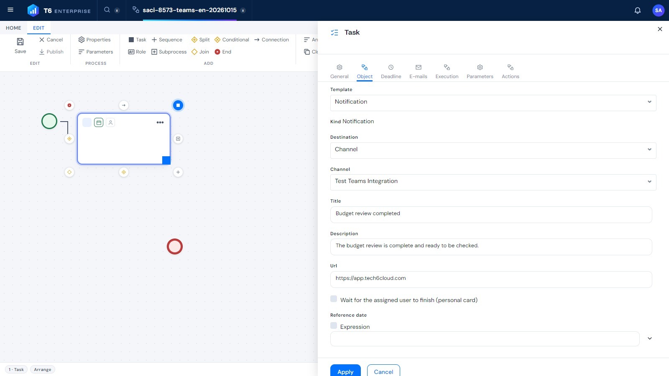Click the plus handle below task node

tap(178, 172)
